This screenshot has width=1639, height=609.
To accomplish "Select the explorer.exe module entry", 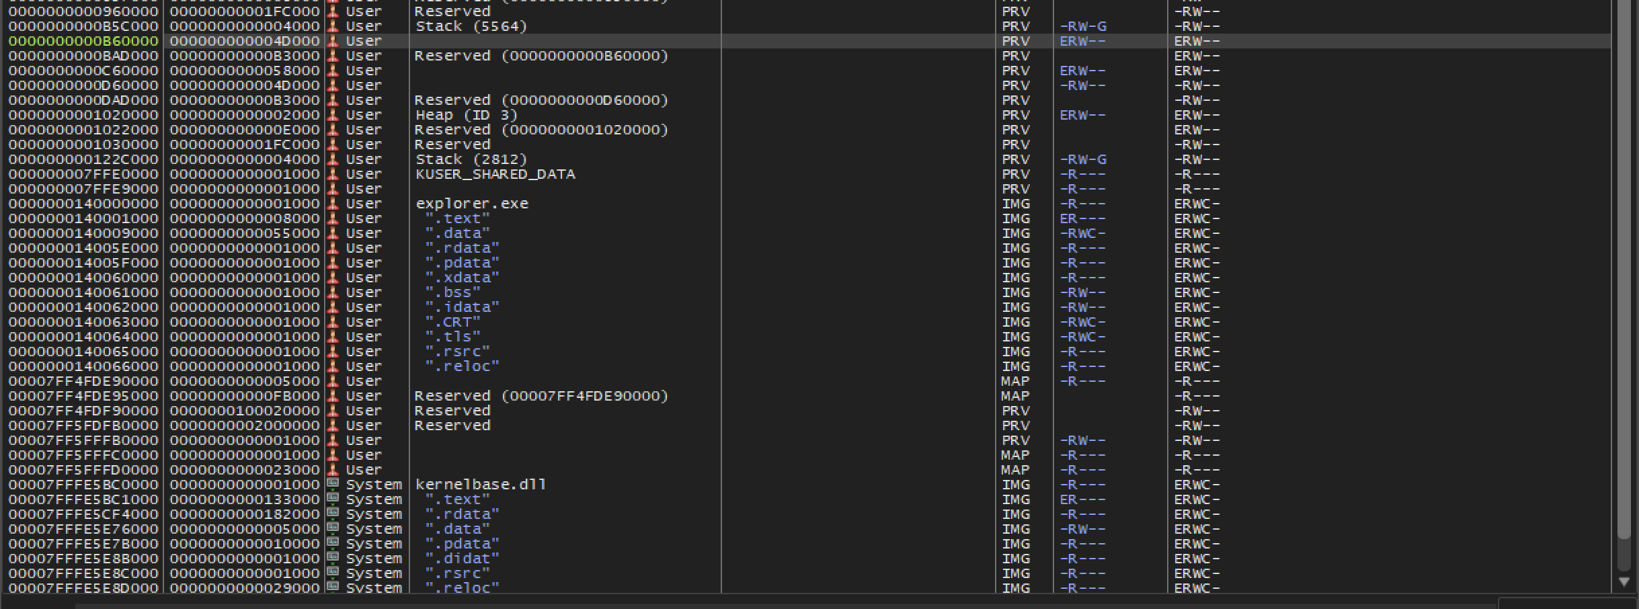I will (472, 204).
